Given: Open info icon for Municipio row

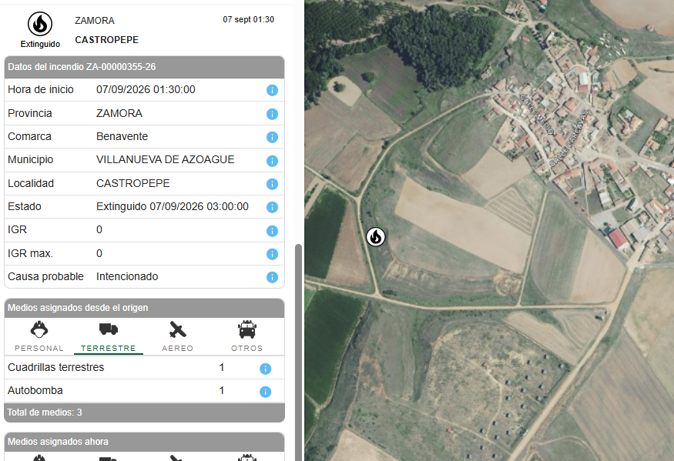Looking at the screenshot, I should pyautogui.click(x=272, y=161).
